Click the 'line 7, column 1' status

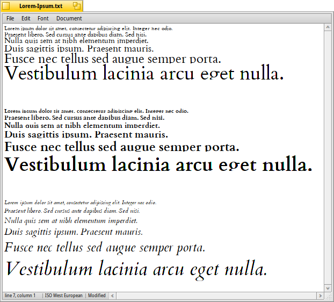pyautogui.click(x=20, y=296)
